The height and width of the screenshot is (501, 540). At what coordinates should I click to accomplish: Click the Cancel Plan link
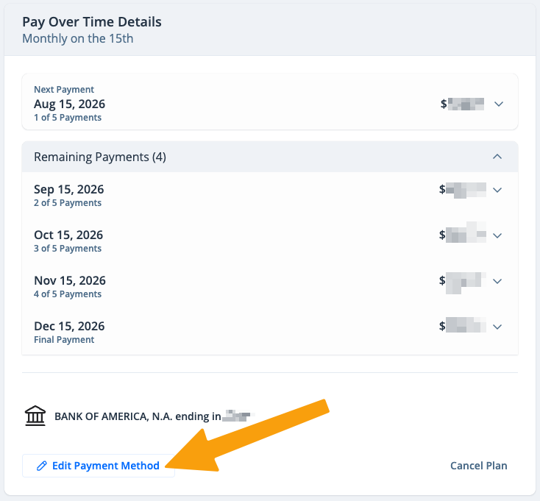point(479,466)
